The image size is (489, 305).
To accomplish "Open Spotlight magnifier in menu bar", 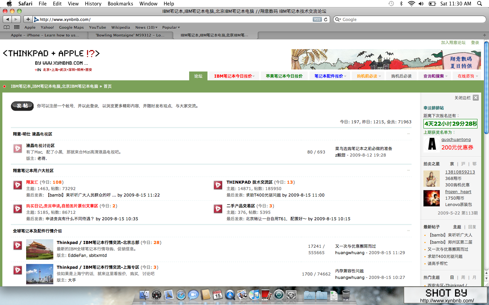I will point(479,3).
